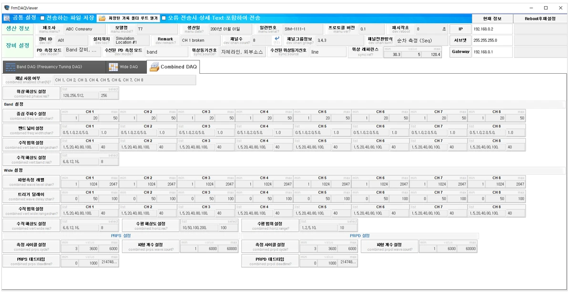Viewport: 570px width, 294px height.
Task: Click 생산일 field showing 2001년 01월 01일
Action: 231,29
